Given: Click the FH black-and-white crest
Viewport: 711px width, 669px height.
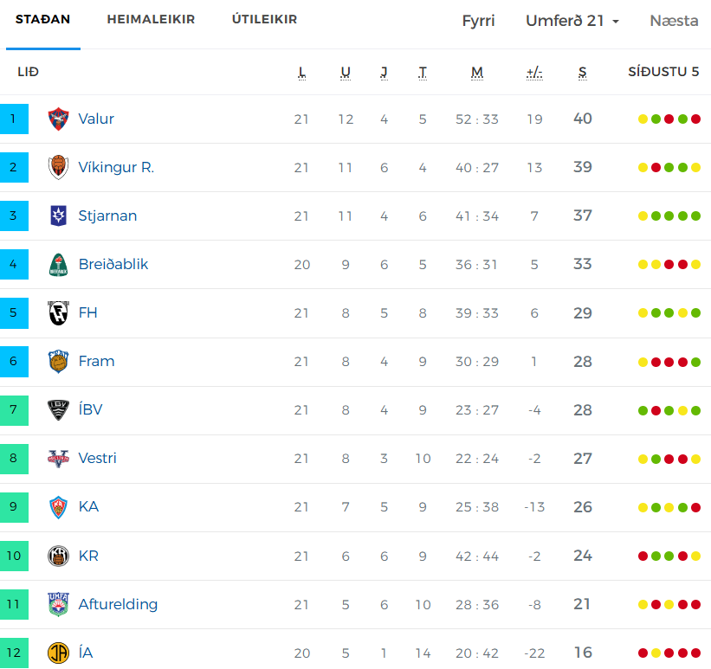Looking at the screenshot, I should tap(59, 313).
